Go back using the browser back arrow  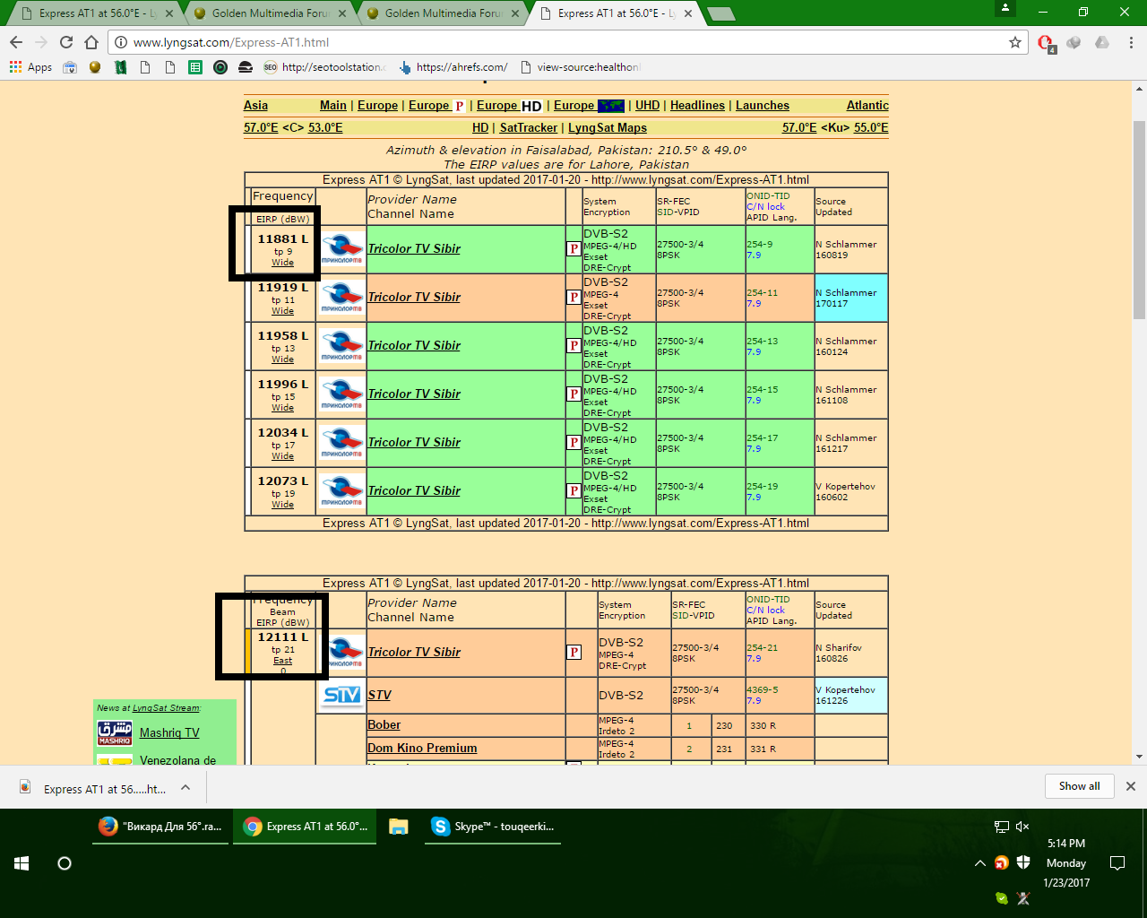[x=16, y=42]
